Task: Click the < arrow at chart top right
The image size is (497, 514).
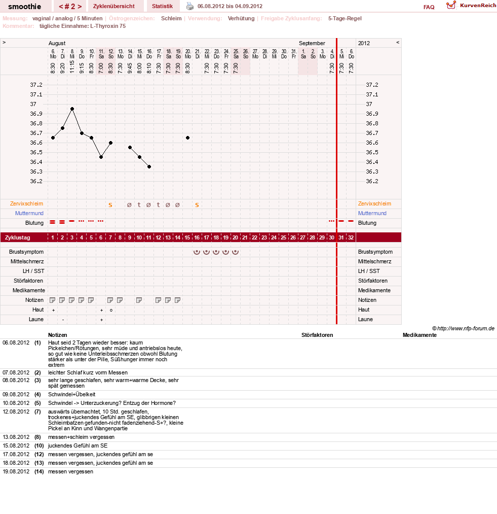Action: (x=398, y=43)
